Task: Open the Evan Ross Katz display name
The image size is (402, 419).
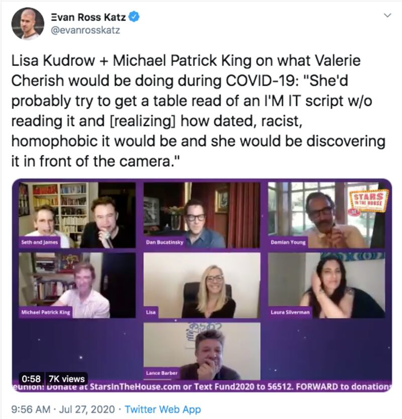Action: pyautogui.click(x=88, y=17)
